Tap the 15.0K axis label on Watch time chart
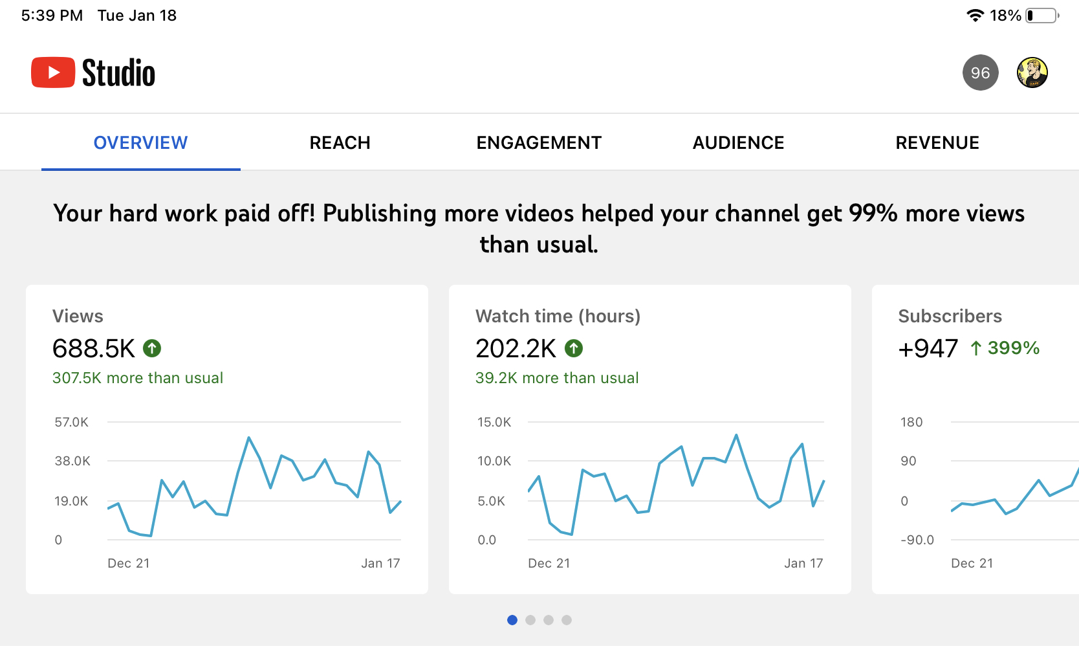1079x655 pixels. pyautogui.click(x=494, y=422)
